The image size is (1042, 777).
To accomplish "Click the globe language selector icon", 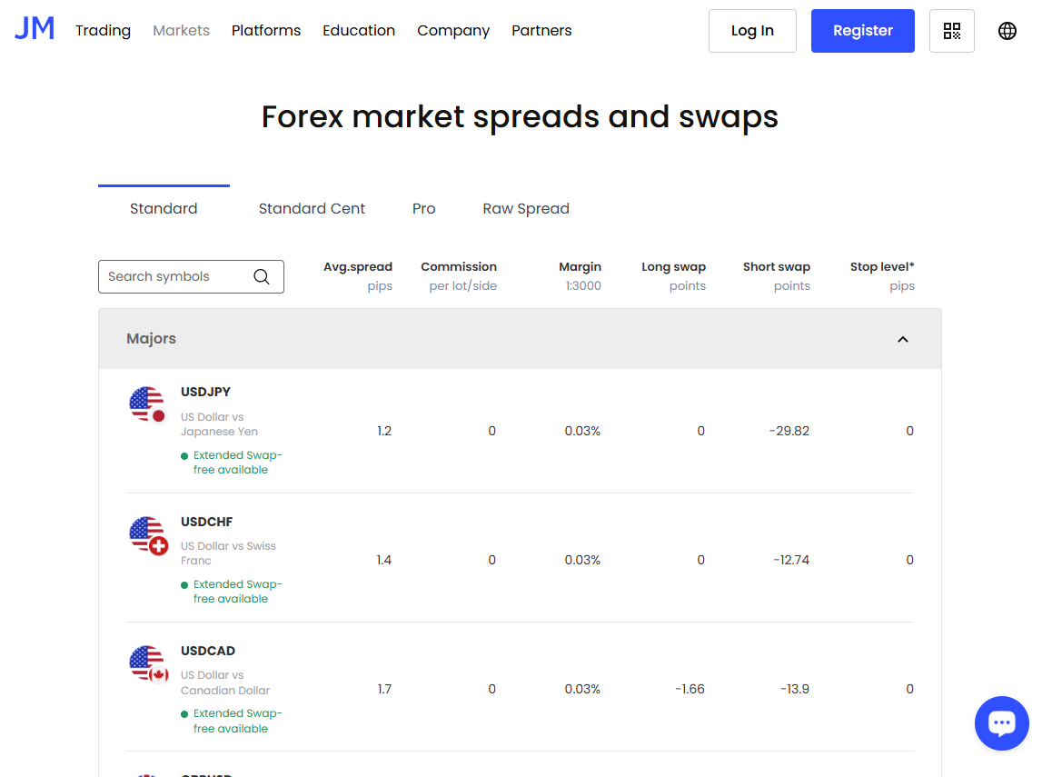I will pyautogui.click(x=1007, y=30).
